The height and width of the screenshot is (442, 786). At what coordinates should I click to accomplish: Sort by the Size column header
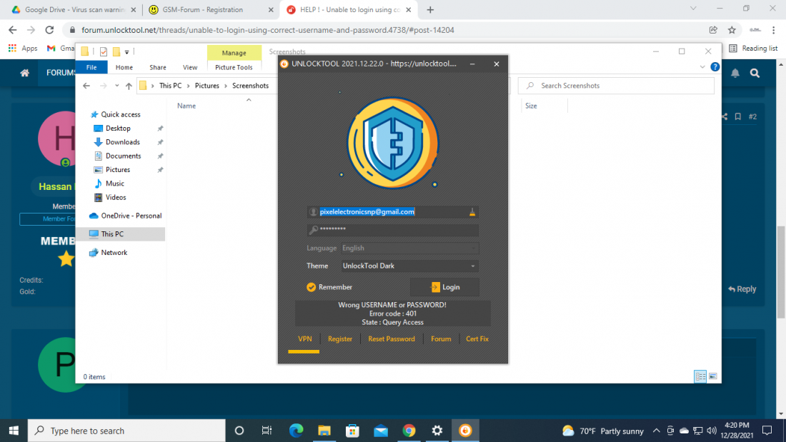pyautogui.click(x=531, y=106)
